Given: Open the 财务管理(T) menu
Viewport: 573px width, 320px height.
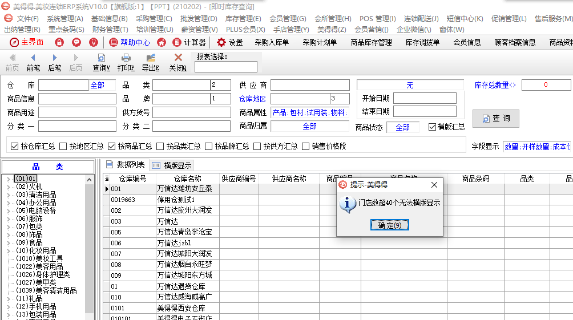Looking at the screenshot, I should coord(110,30).
